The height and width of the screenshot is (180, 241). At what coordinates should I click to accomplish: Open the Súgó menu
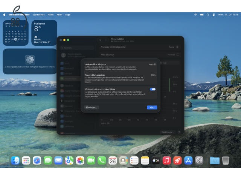coord(68,15)
